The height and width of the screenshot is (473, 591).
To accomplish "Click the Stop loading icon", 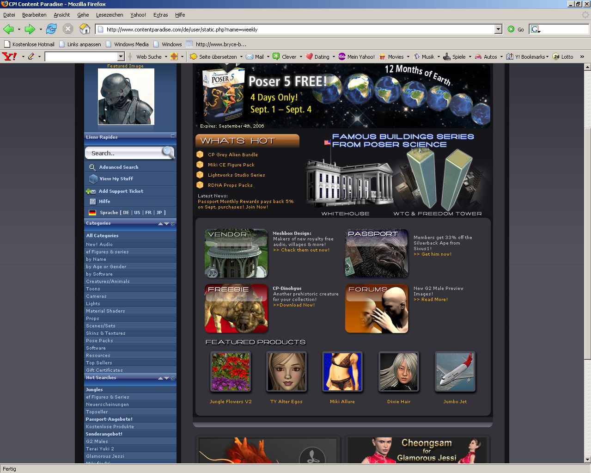I will pos(68,29).
